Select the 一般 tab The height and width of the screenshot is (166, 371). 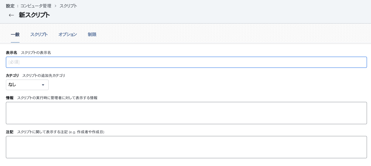15,34
